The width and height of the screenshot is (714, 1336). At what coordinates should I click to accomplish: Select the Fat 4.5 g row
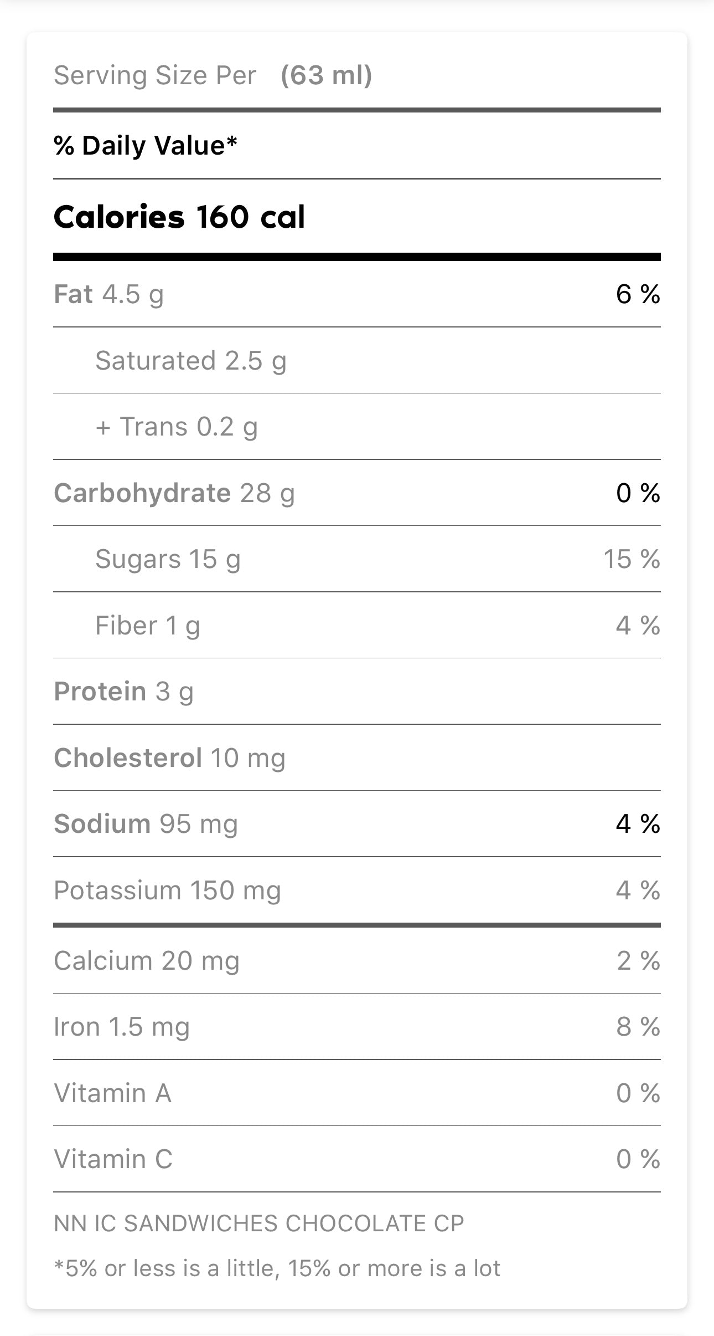coord(109,294)
